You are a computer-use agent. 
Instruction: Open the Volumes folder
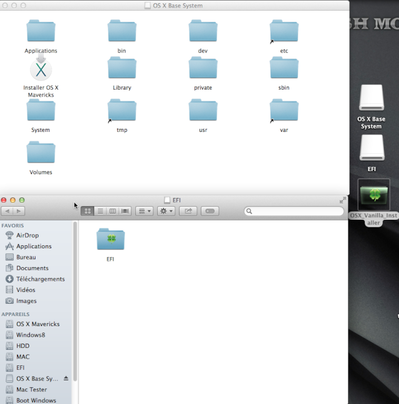41,153
